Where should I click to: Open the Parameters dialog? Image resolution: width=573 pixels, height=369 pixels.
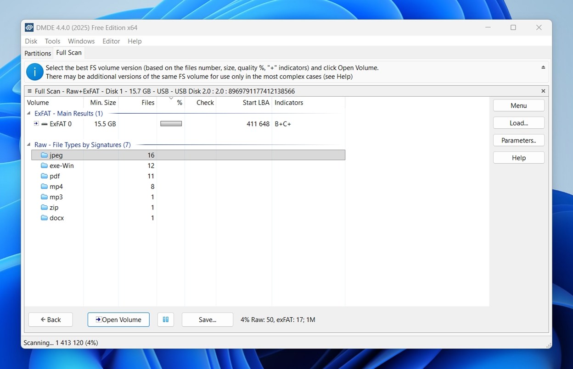pyautogui.click(x=518, y=140)
